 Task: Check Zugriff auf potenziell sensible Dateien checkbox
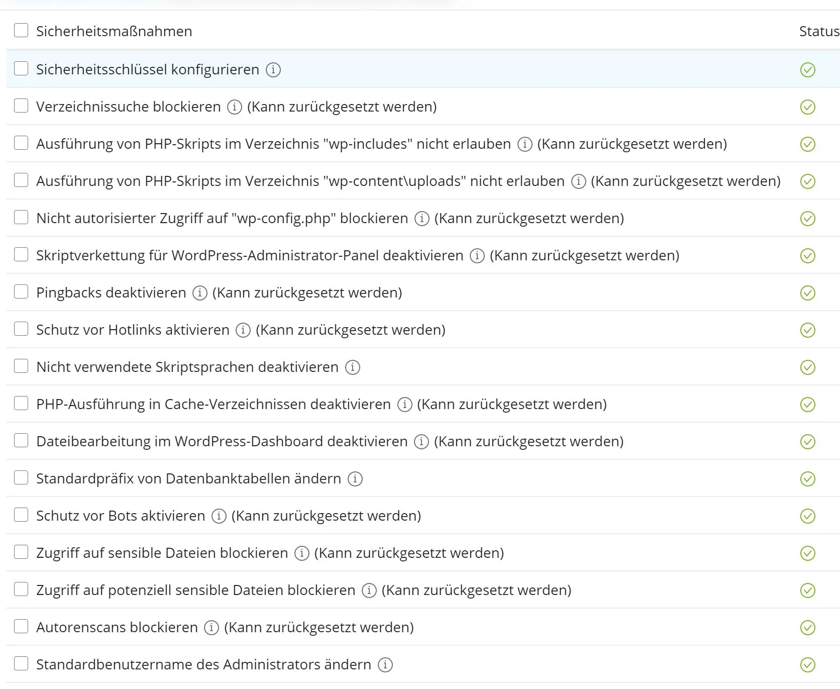tap(21, 589)
